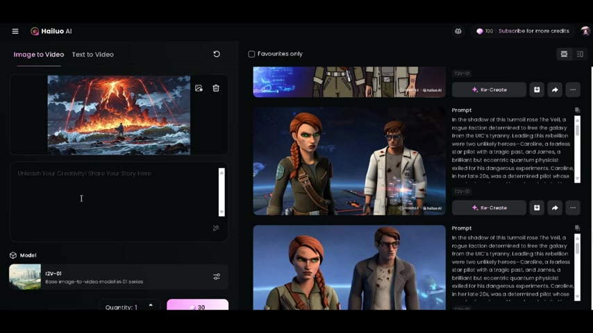
Task: Open more options for the second video card
Action: click(573, 207)
